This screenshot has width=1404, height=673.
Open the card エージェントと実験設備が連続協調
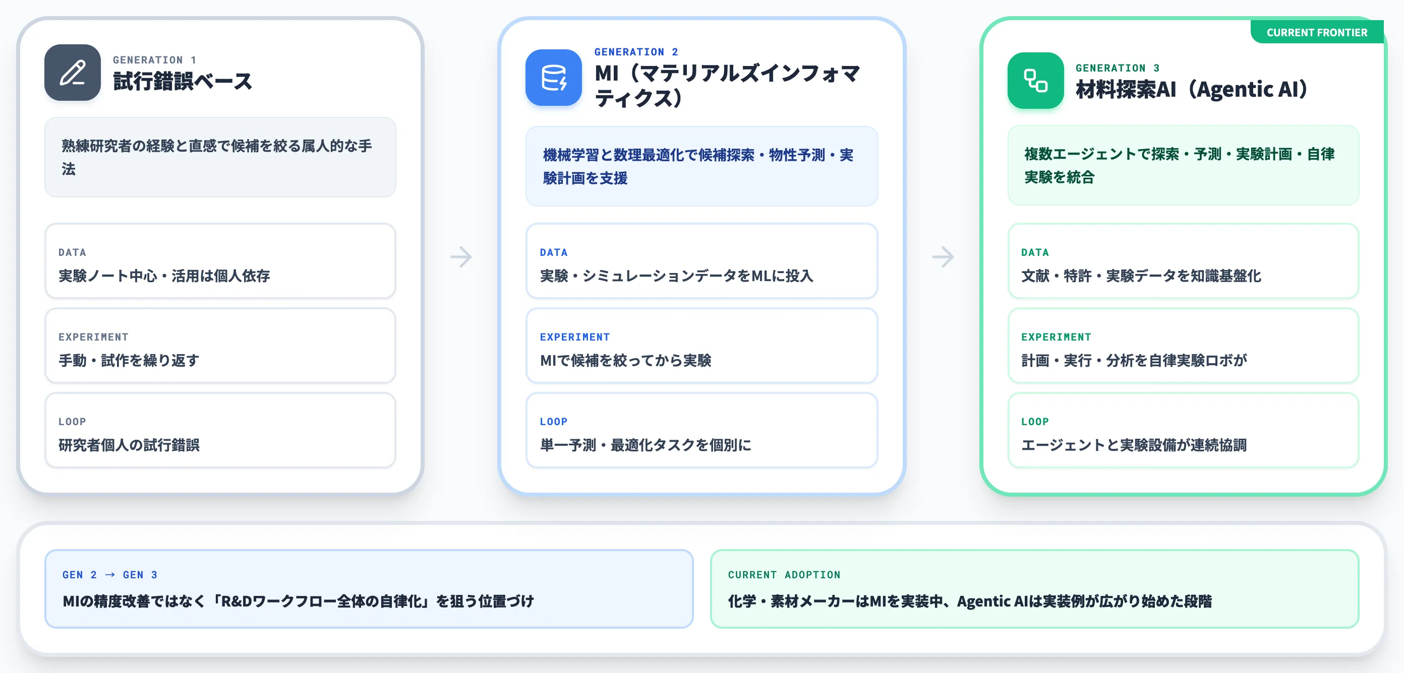pyautogui.click(x=1183, y=430)
